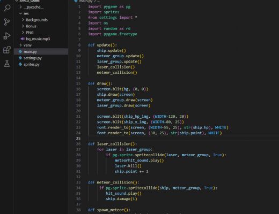Expand the __pycache__ folder
This screenshot has height=214, width=279.
tap(20, 7)
